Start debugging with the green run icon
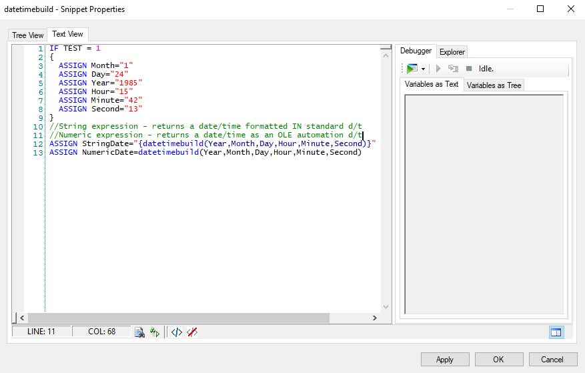Image resolution: width=585 pixels, height=373 pixels. click(x=412, y=69)
